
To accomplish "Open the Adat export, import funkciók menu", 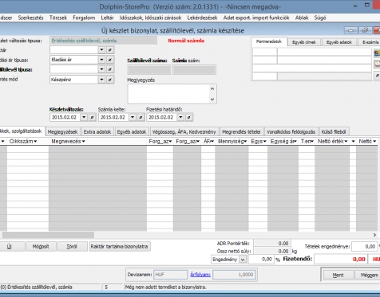I will click(256, 18).
